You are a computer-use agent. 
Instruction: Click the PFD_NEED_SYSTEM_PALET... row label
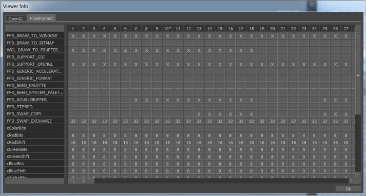tap(35, 93)
